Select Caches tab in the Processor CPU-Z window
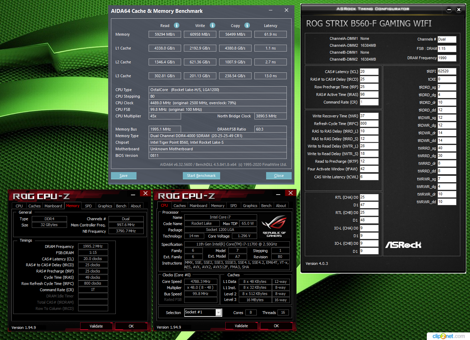The height and width of the screenshot is (340, 470). coord(180,206)
